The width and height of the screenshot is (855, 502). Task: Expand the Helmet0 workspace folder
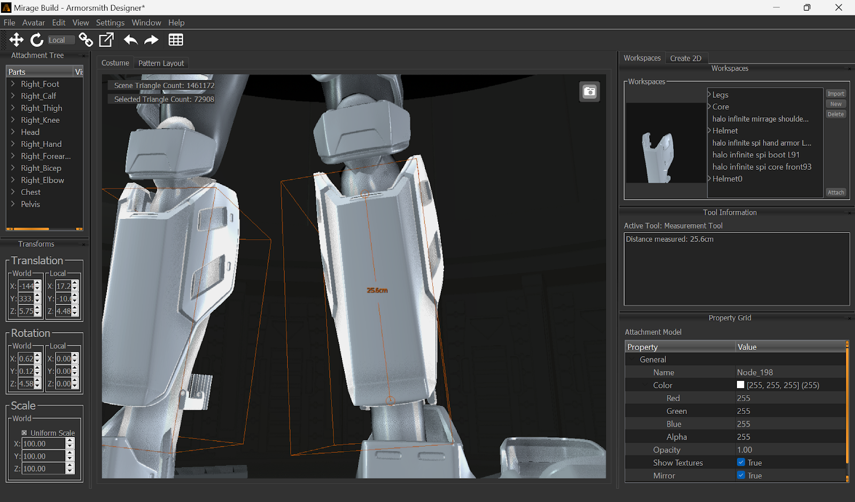(710, 178)
